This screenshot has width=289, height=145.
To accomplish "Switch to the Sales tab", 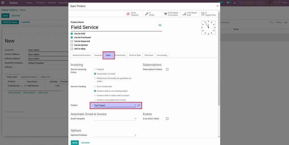I will [x=108, y=55].
